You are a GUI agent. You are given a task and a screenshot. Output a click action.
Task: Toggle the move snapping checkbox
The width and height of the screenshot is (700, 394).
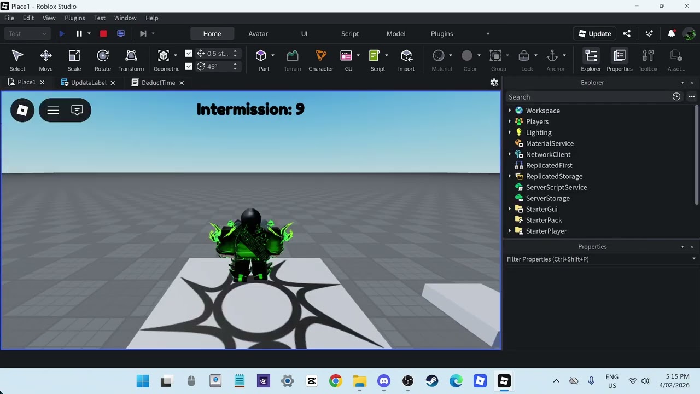click(189, 53)
